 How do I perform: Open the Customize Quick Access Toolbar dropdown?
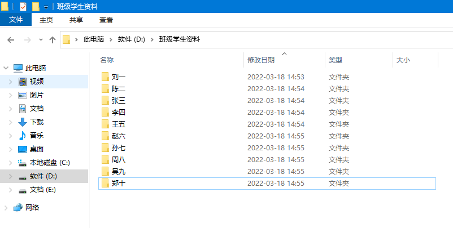(46, 7)
